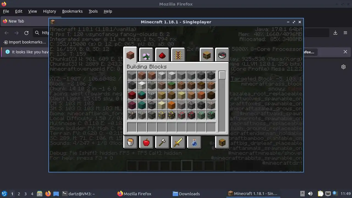Open the Firefox Tools menu
The width and height of the screenshot is (352, 198).
coord(93,11)
